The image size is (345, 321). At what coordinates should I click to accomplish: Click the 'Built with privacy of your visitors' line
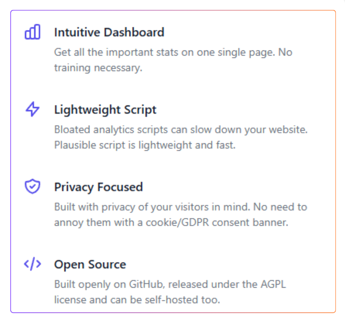click(x=181, y=207)
